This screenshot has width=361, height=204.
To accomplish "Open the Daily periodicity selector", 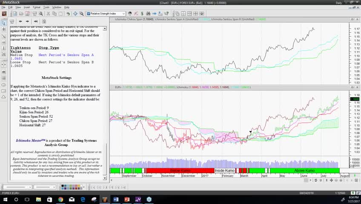I will [339, 3].
